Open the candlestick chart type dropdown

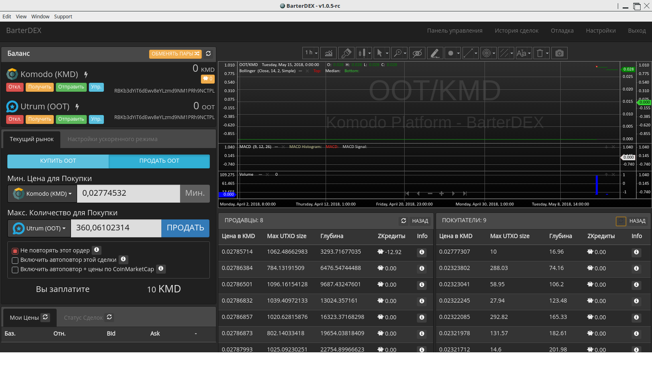pyautogui.click(x=364, y=53)
